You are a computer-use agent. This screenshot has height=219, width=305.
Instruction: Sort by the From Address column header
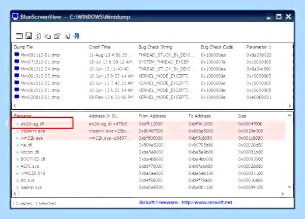[x=152, y=116]
